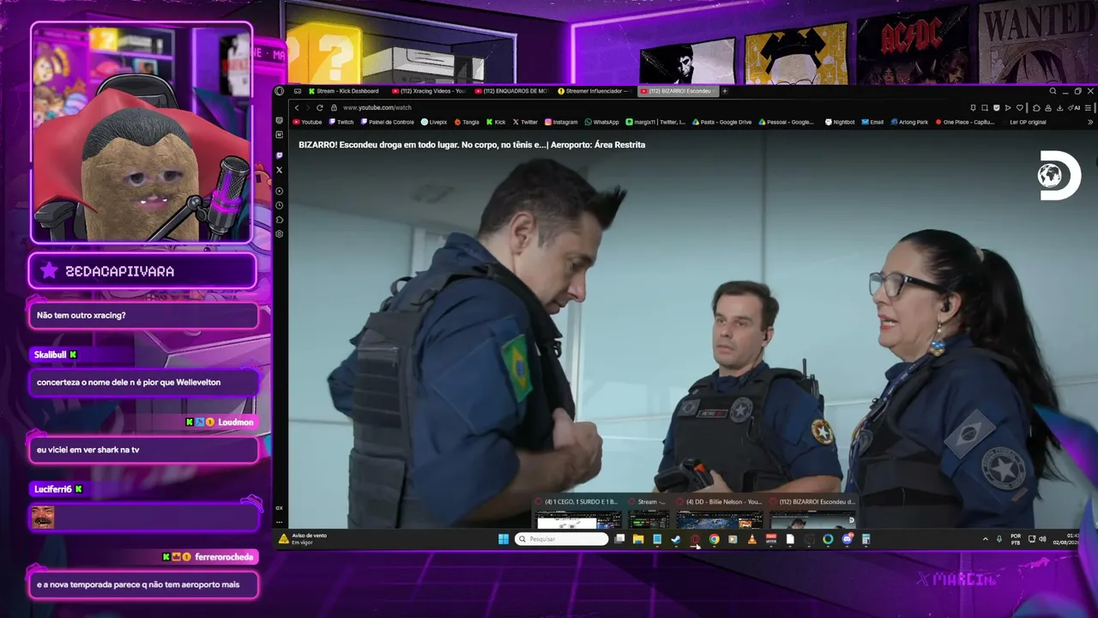The height and width of the screenshot is (618, 1098).
Task: Select the BIZARRO! Escondeu tab
Action: pyautogui.click(x=678, y=91)
